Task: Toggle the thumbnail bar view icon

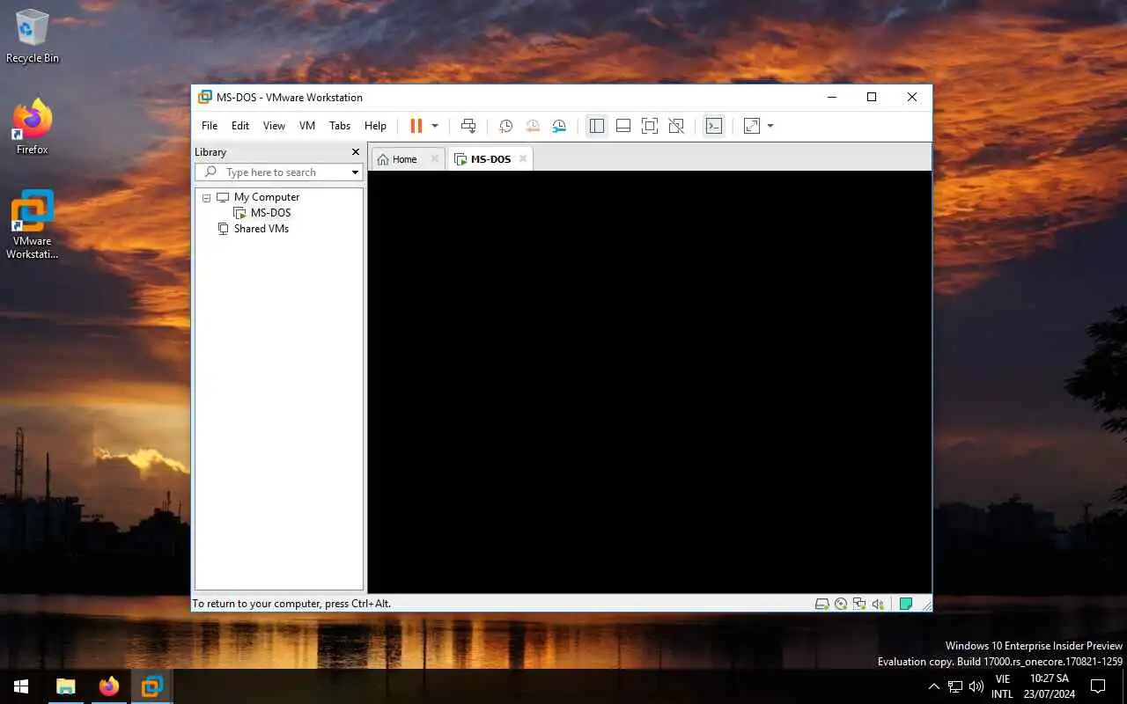Action: click(x=623, y=126)
